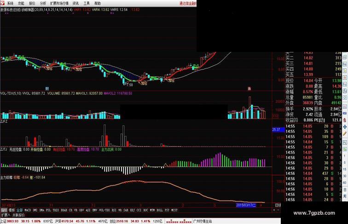This screenshot has height=224, width=348.
Task: Select the TRIX indicator tab
Action: coord(56,210)
